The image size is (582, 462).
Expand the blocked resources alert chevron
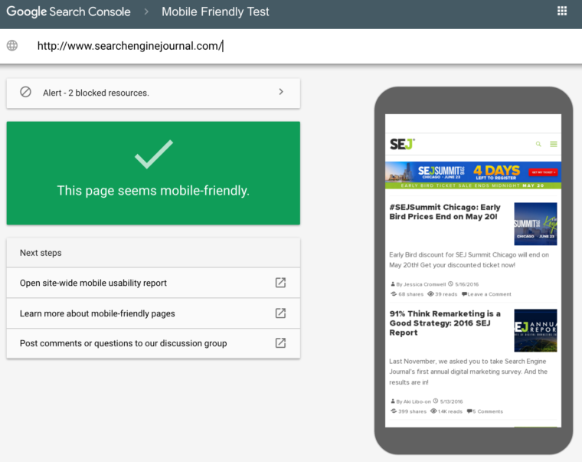pyautogui.click(x=281, y=92)
